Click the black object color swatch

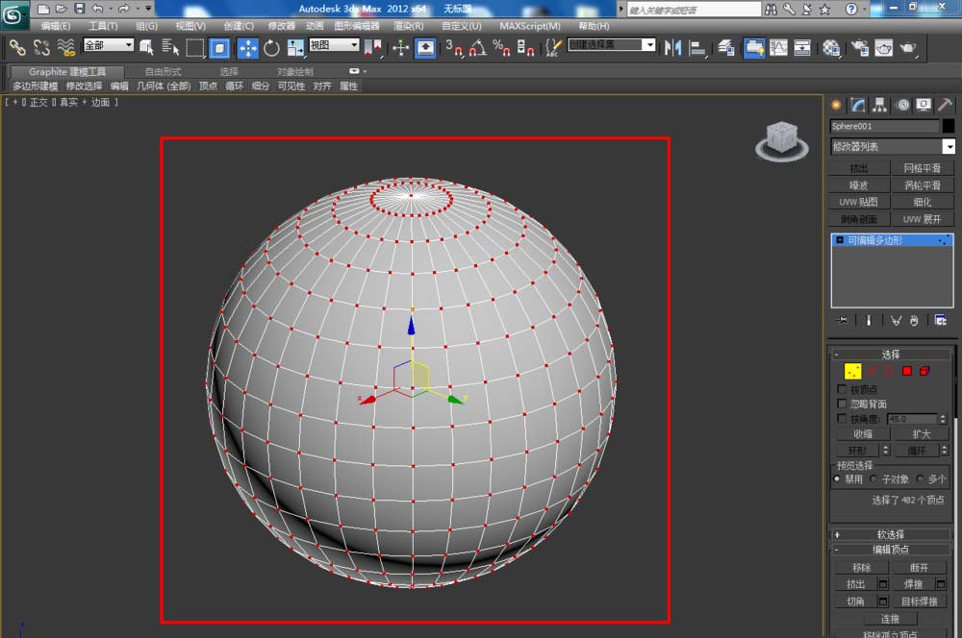click(949, 126)
